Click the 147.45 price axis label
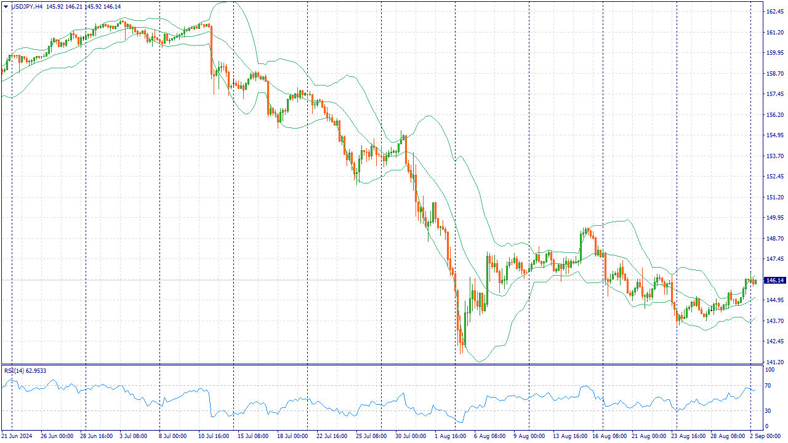The image size is (788, 443). pos(774,259)
